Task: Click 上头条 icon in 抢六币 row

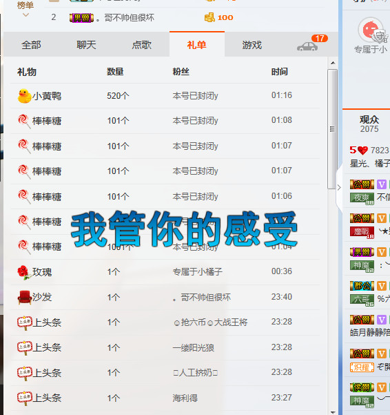Action: pyautogui.click(x=25, y=322)
